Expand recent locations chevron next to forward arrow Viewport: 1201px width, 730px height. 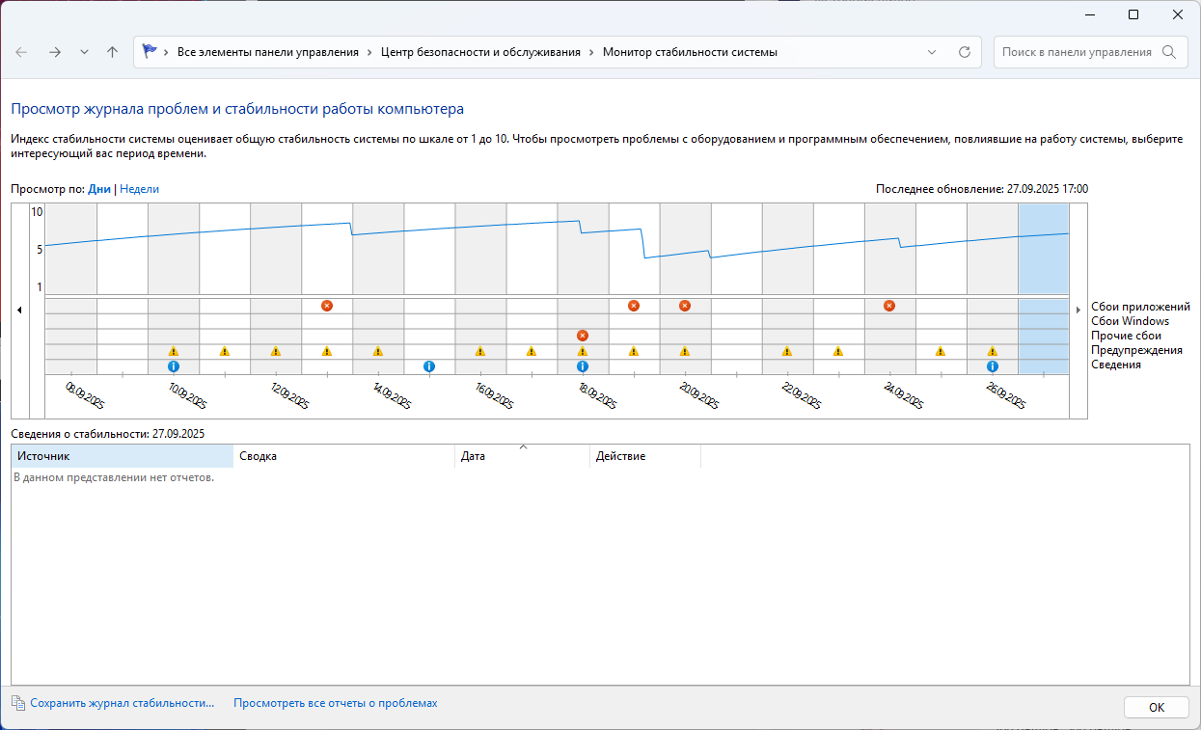(84, 52)
